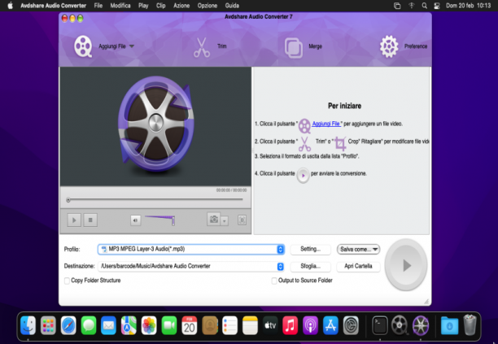Open the File menu
Screen dimensions: 498x344
coord(98,6)
